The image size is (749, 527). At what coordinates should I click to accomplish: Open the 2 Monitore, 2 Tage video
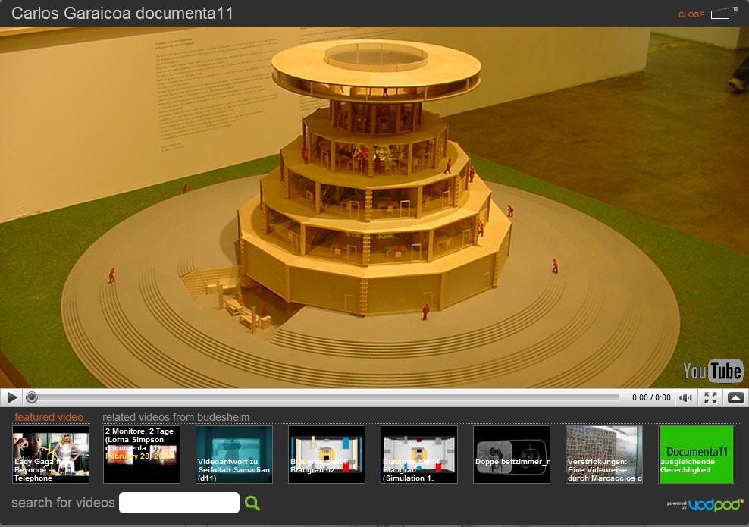[x=142, y=454]
